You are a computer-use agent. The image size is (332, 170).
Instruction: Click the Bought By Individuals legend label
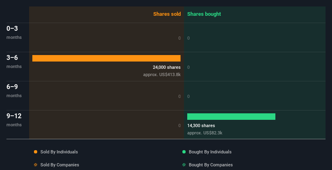pos(210,152)
